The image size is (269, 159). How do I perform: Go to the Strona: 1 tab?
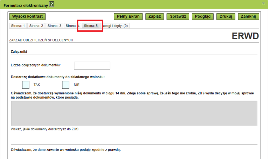tap(18, 26)
